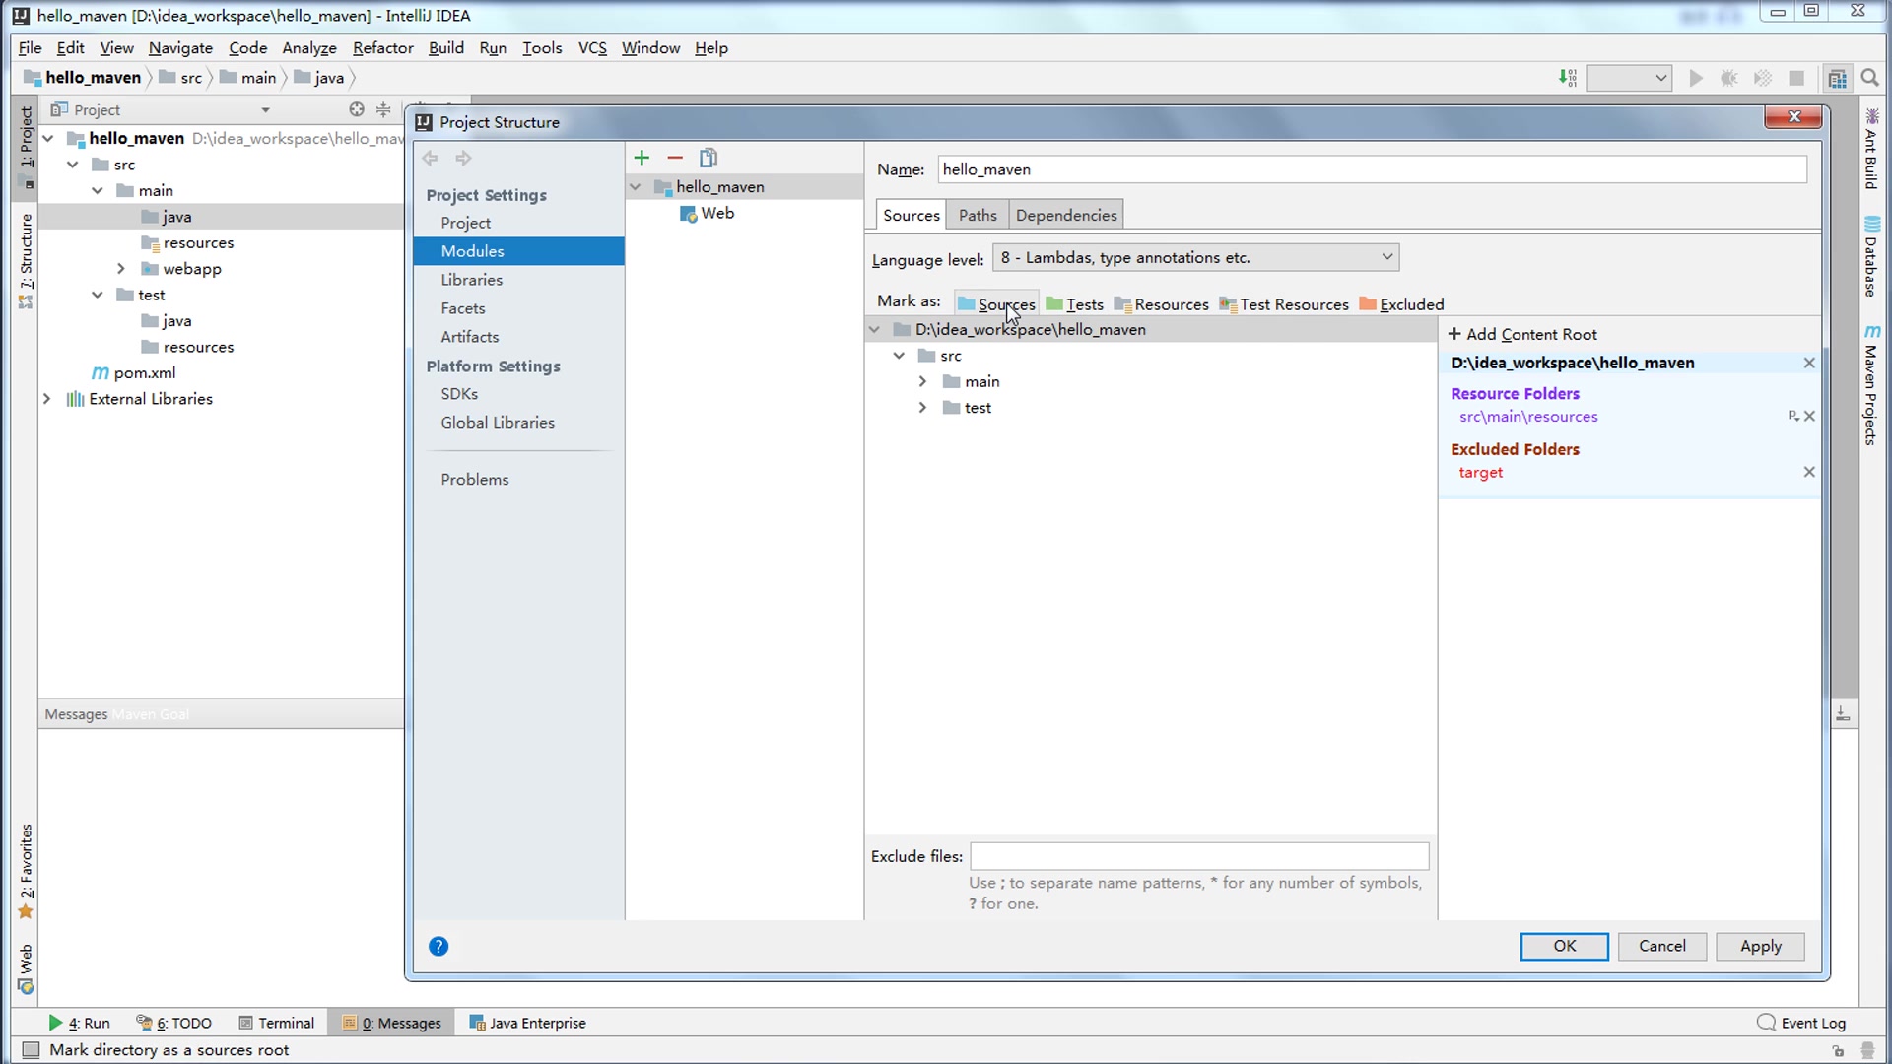Click the Cancel button

(1662, 946)
